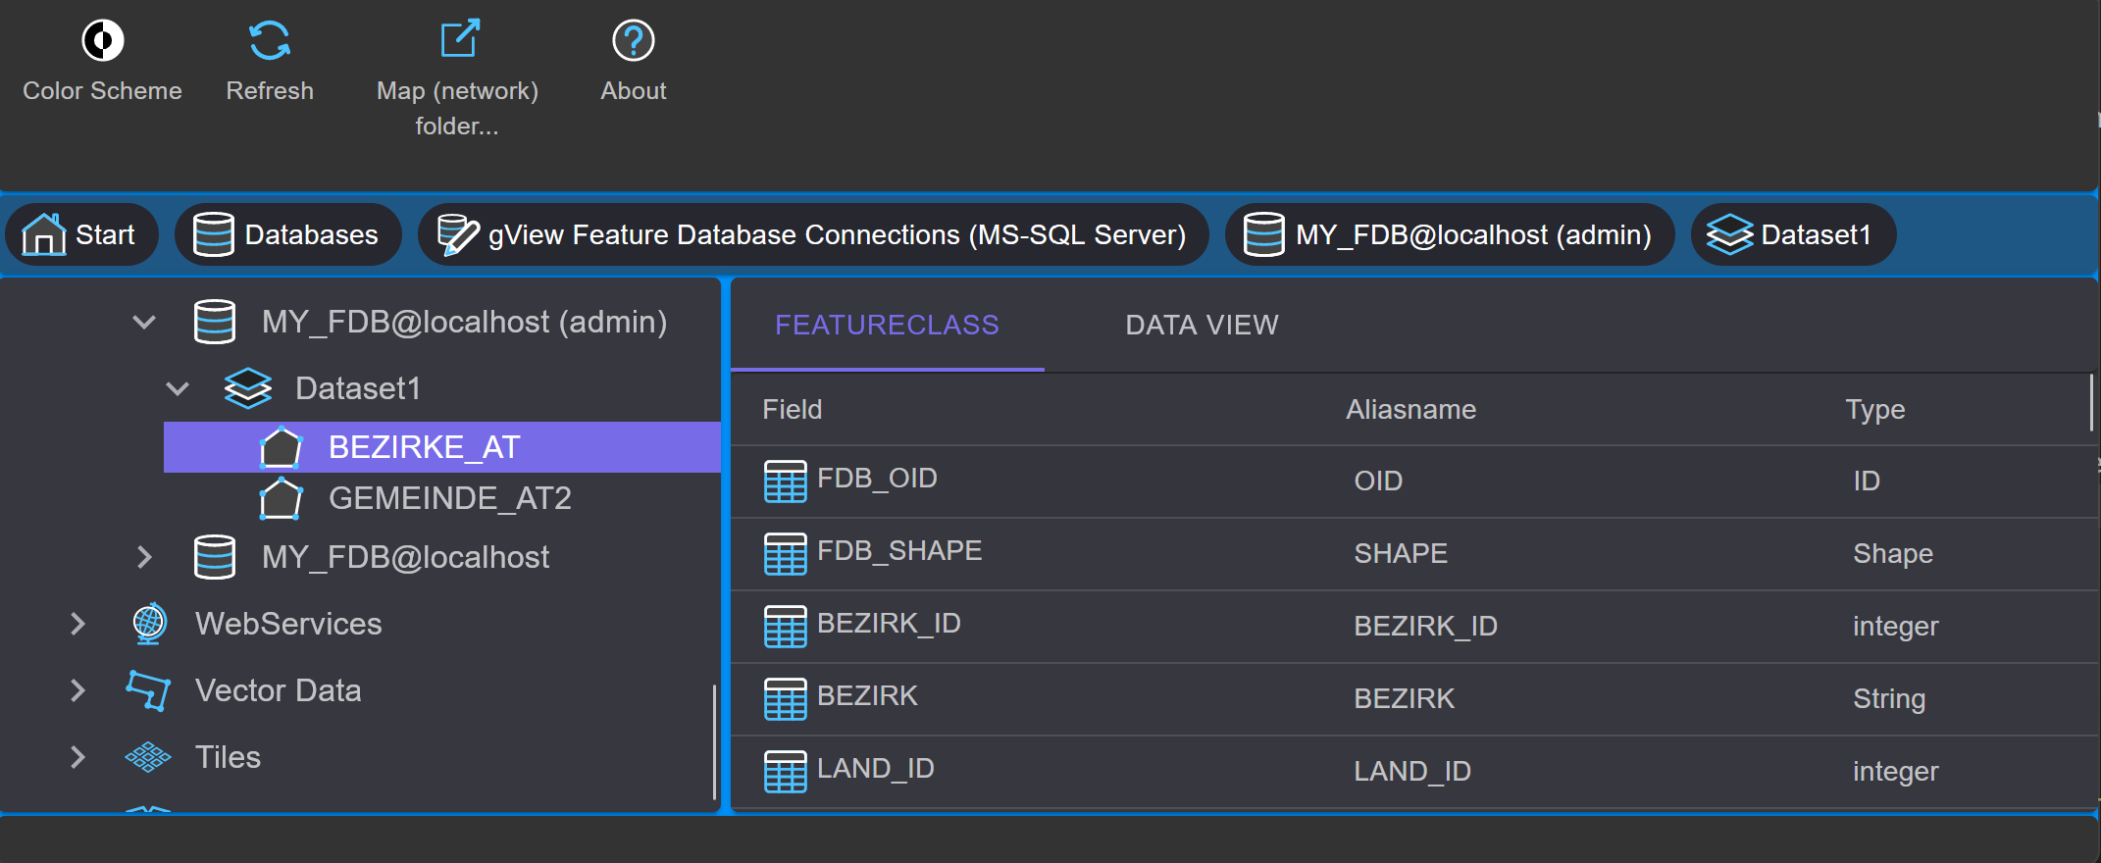Click the FDB_SHAPE field table icon
Image resolution: width=2101 pixels, height=863 pixels.
click(785, 553)
